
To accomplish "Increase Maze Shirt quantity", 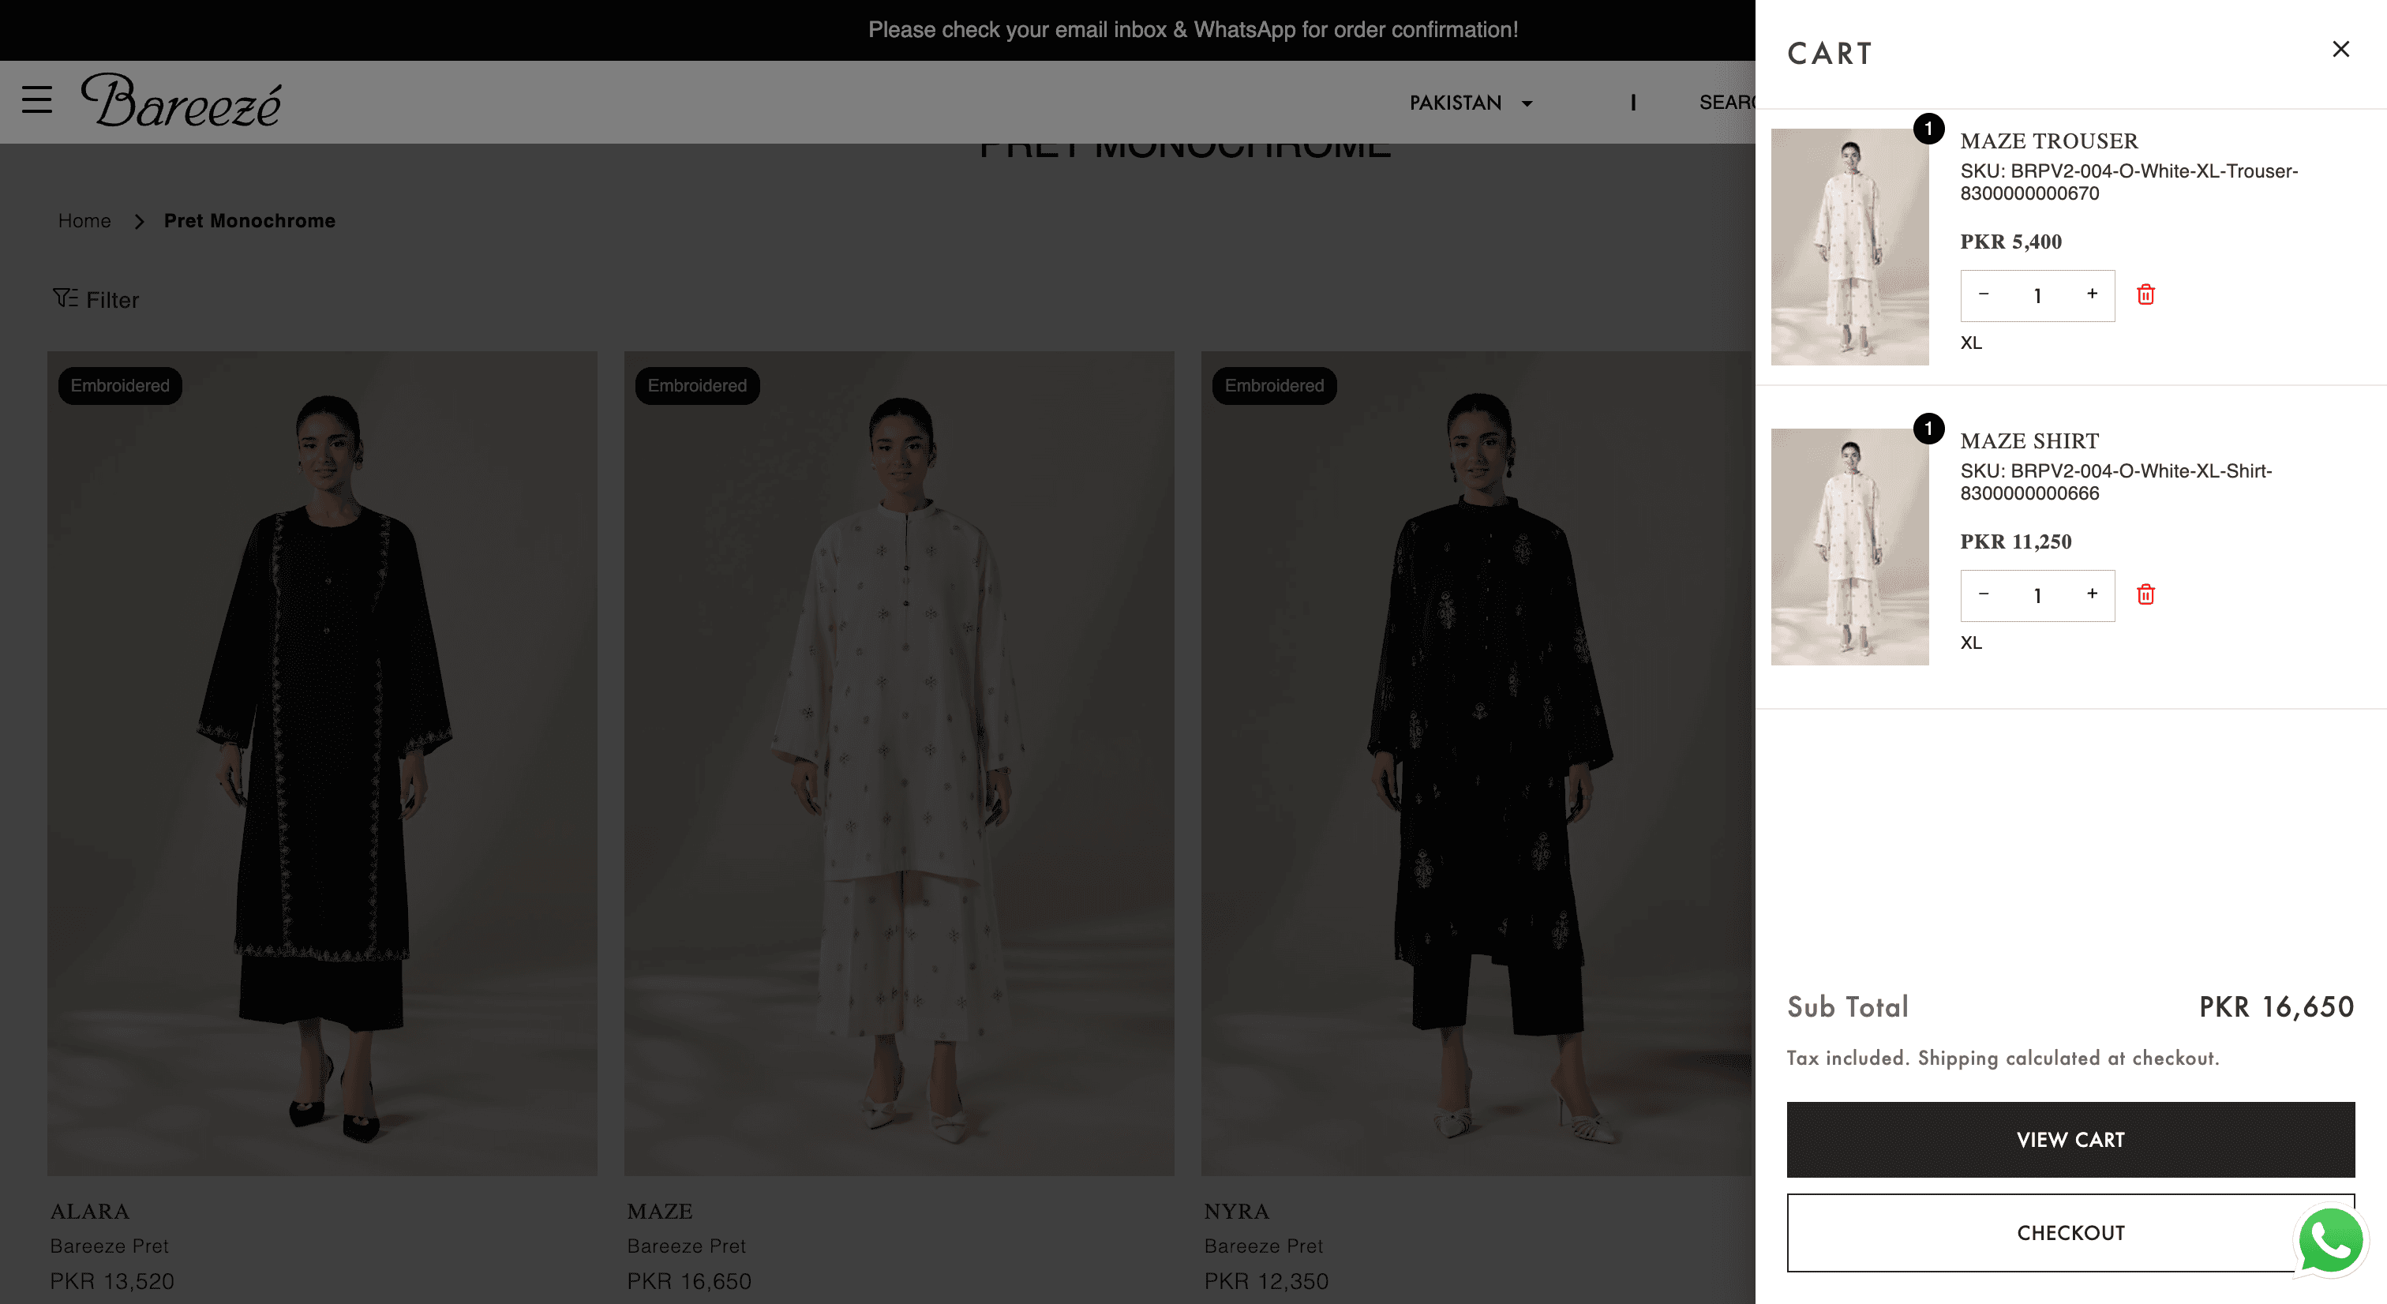I will point(2092,594).
